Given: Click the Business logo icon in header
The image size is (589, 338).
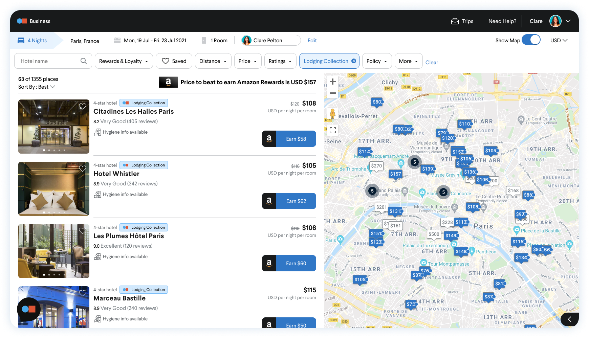Looking at the screenshot, I should click(22, 21).
